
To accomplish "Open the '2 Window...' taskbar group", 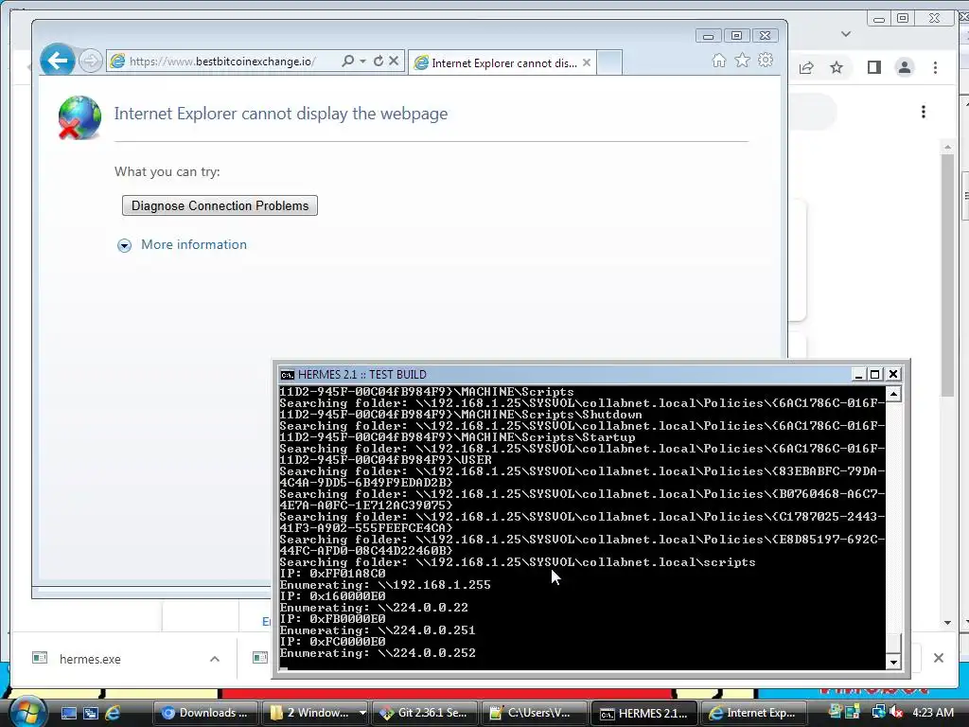I will pyautogui.click(x=316, y=713).
